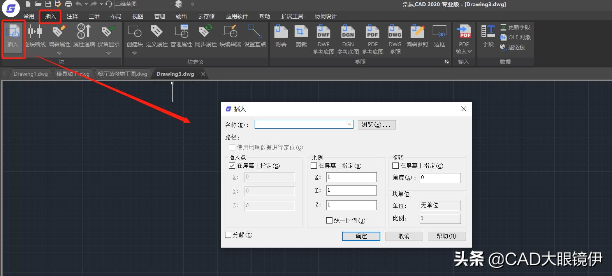Expand the chevron below 编辑属性
Image resolution: width=612 pixels, height=276 pixels.
[59, 53]
